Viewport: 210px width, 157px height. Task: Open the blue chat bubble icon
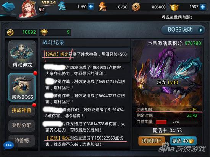pyautogui.click(x=8, y=145)
